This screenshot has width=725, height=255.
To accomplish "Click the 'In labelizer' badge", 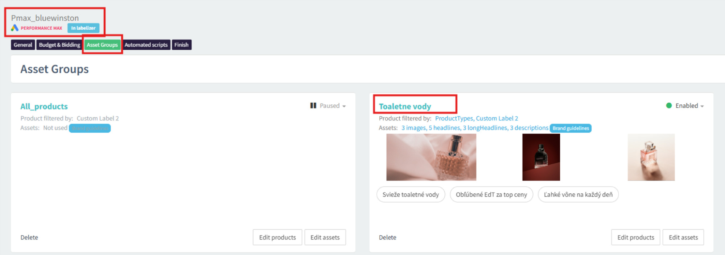I will [83, 28].
